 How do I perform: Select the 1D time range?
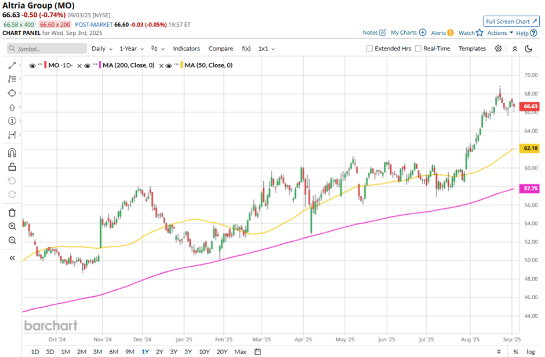point(35,352)
